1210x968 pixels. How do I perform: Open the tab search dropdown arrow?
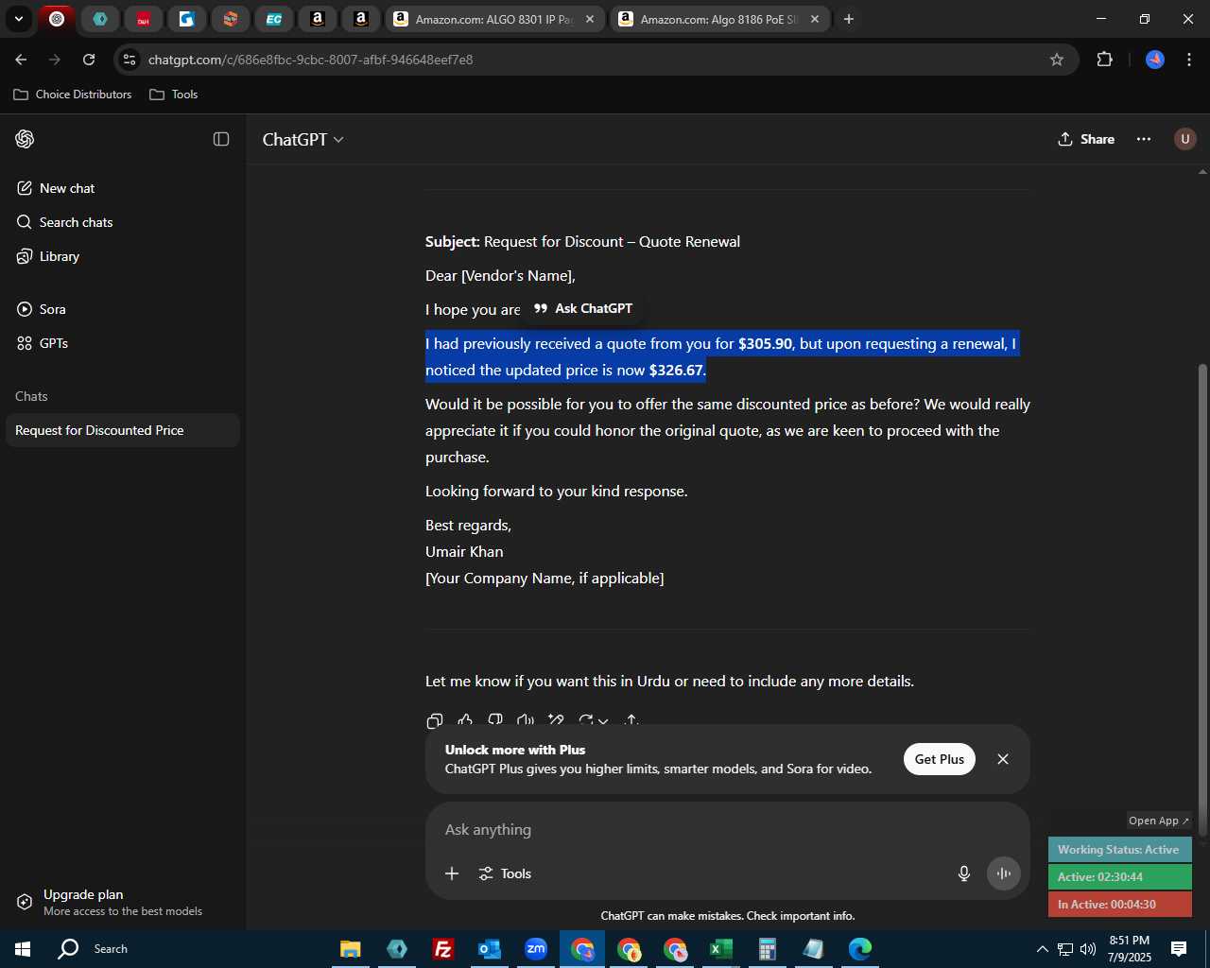point(18,19)
